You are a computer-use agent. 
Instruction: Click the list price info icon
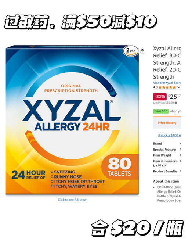(x=176, y=103)
